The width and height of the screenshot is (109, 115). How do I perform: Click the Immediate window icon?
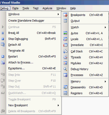tap(65, 45)
